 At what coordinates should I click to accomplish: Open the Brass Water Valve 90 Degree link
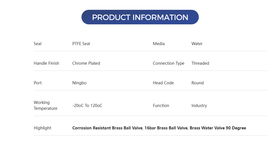[x=218, y=128]
